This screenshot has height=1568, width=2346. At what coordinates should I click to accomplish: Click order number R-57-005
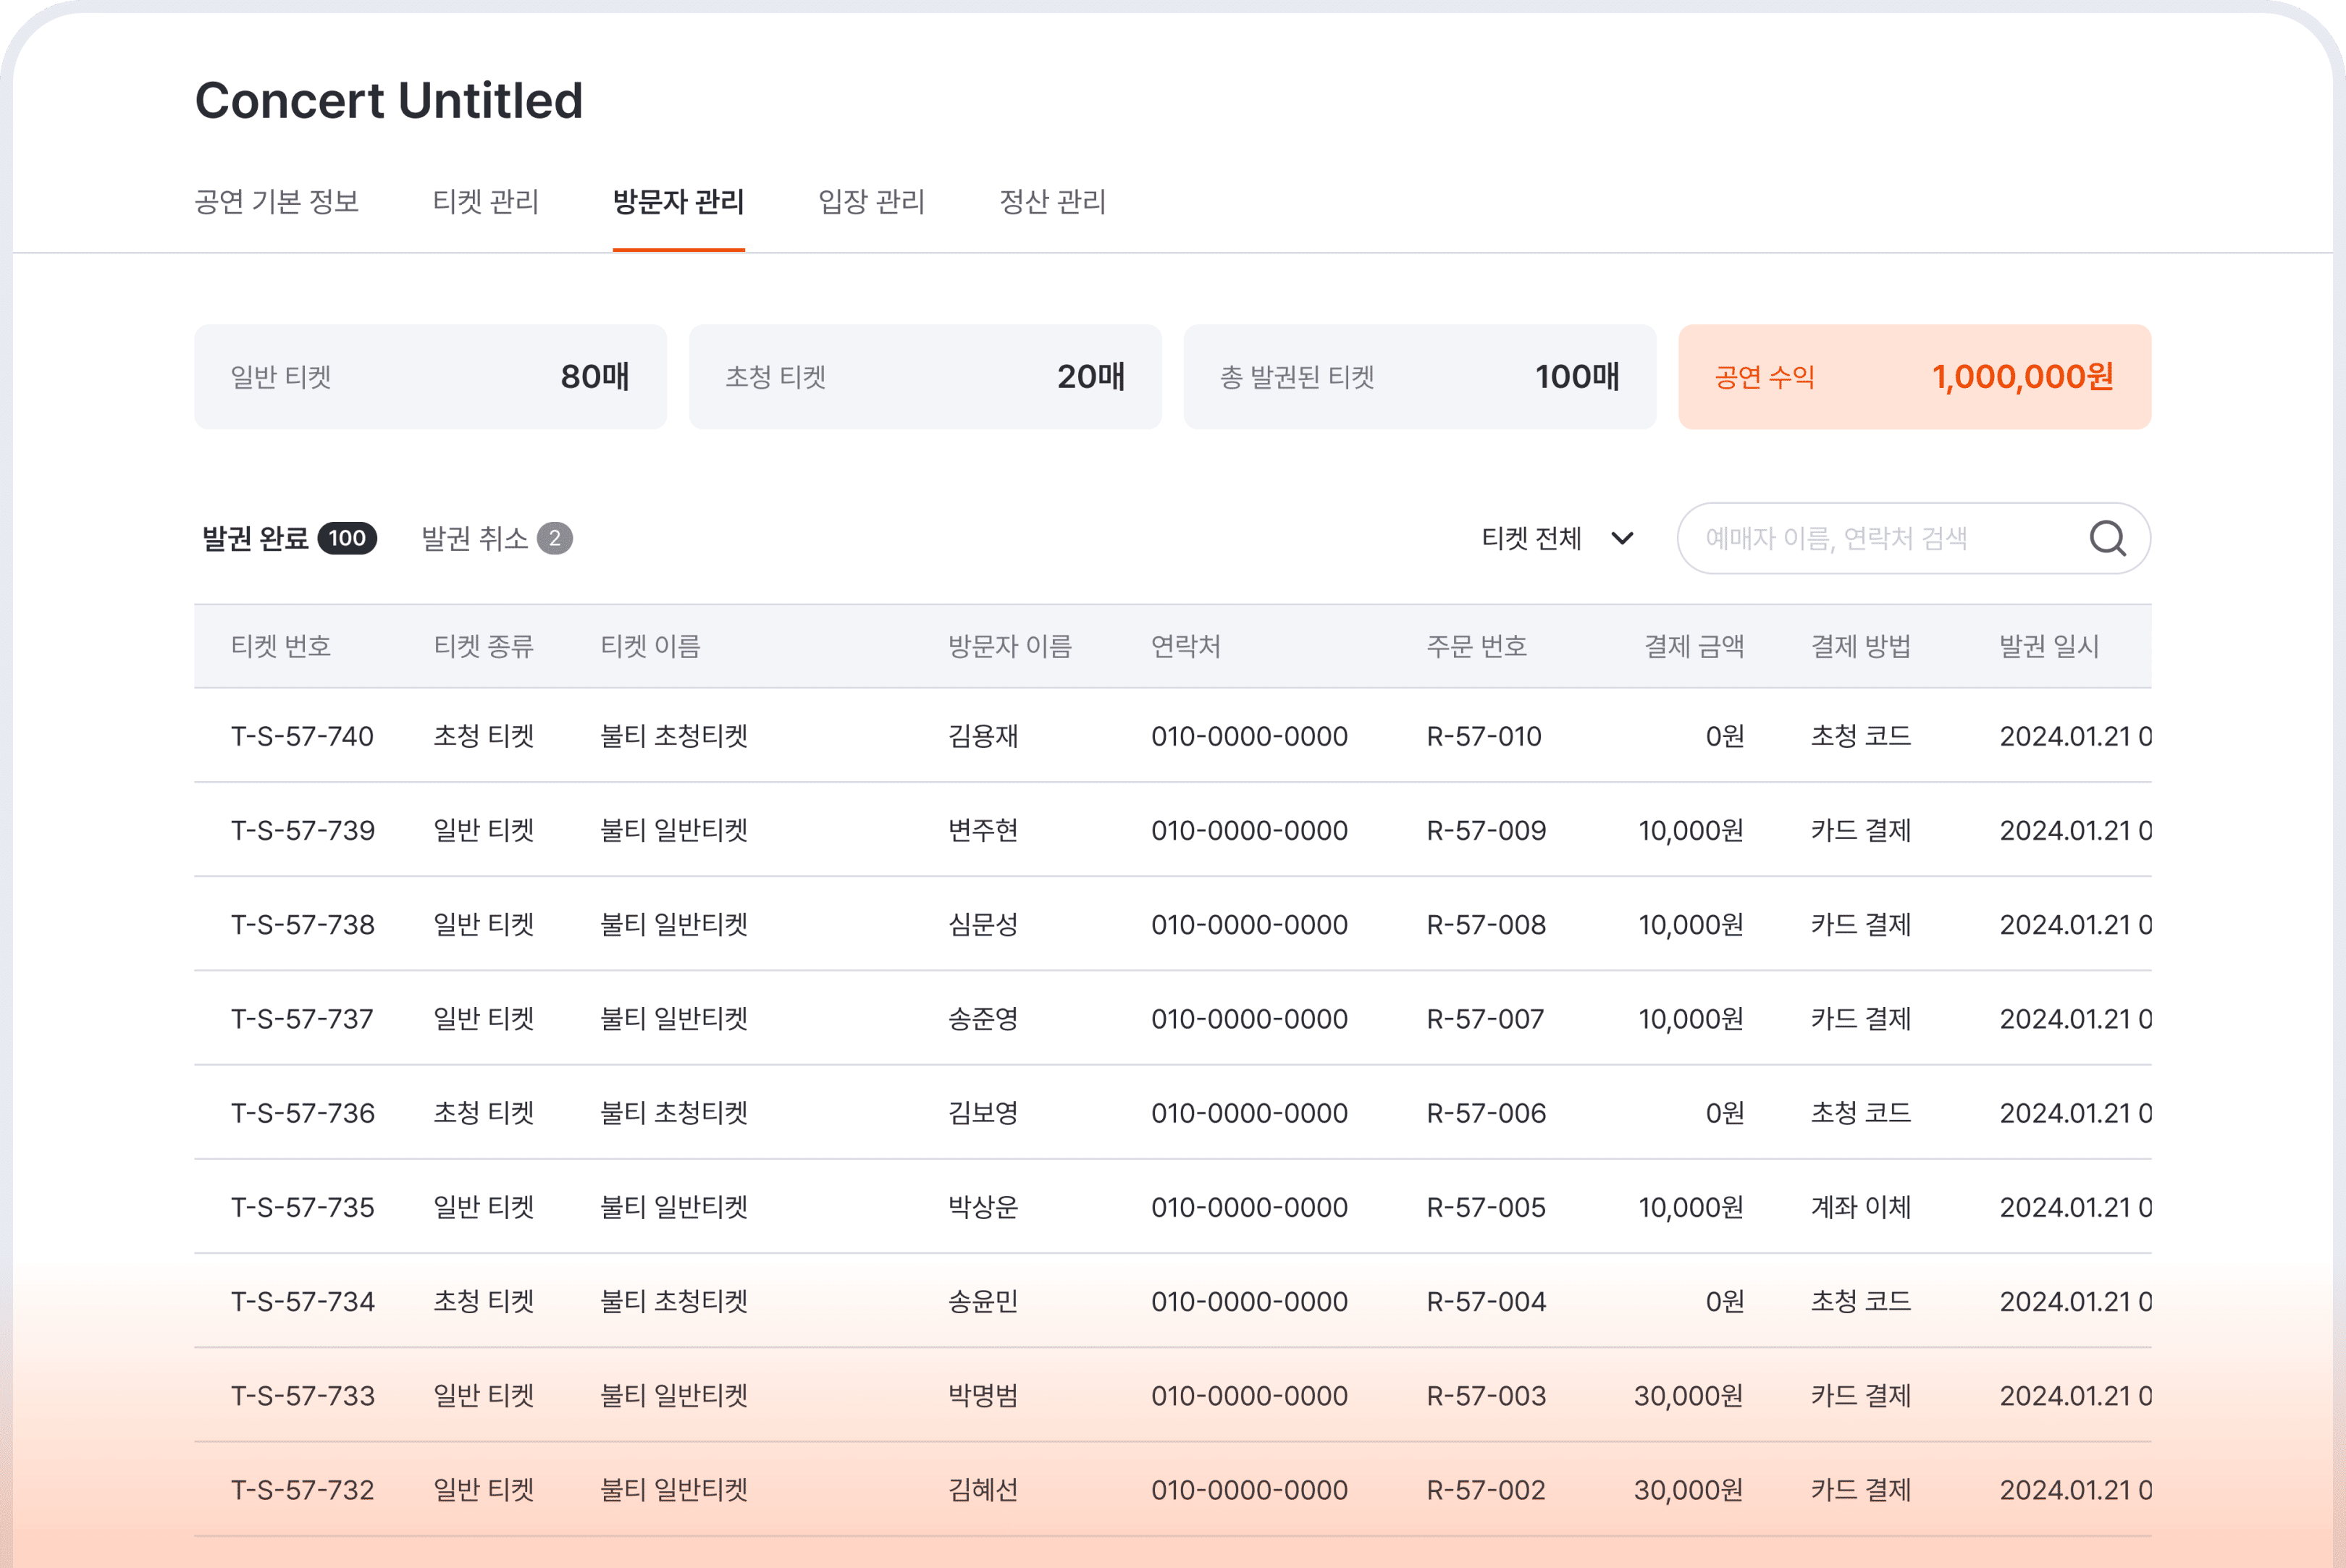pyautogui.click(x=1485, y=1207)
